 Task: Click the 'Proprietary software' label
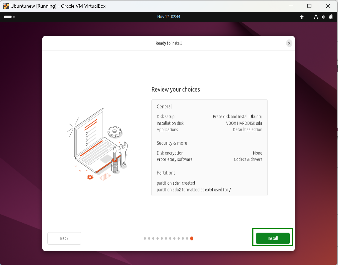tap(174, 159)
